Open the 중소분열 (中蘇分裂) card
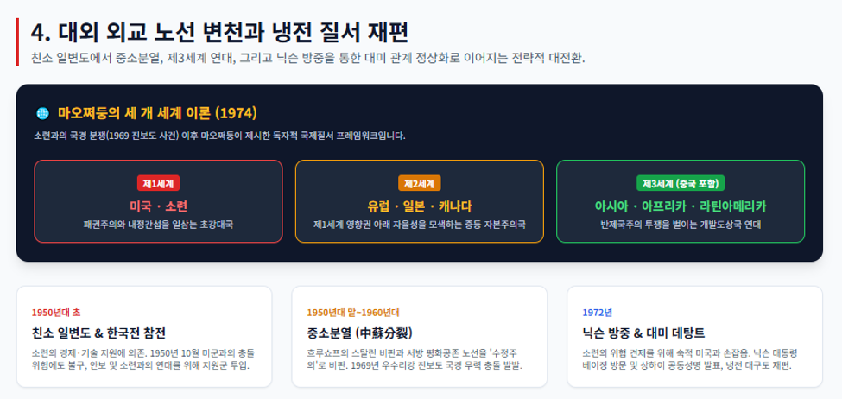Image resolution: width=842 pixels, height=399 pixels. click(420, 337)
